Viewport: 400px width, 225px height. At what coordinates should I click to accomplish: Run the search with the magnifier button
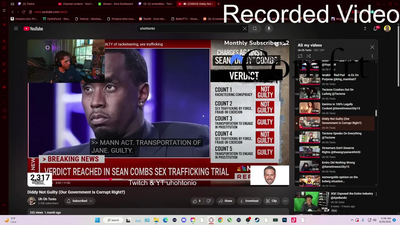click(255, 28)
